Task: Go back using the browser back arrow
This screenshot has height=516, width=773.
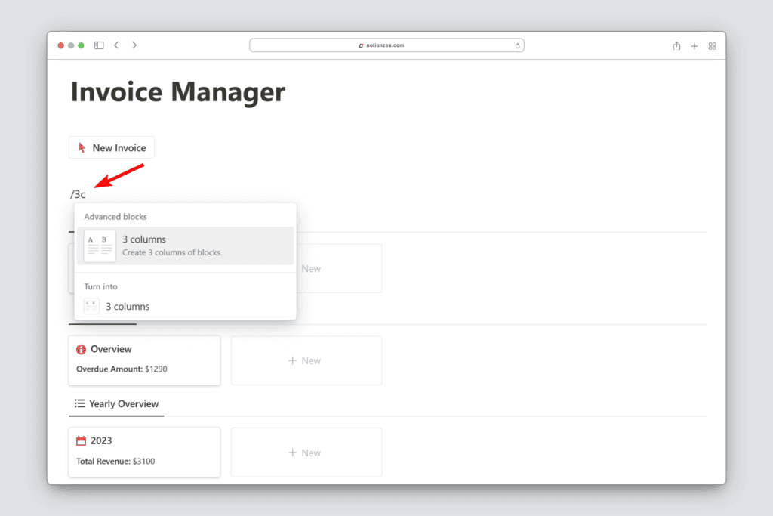Action: point(117,45)
